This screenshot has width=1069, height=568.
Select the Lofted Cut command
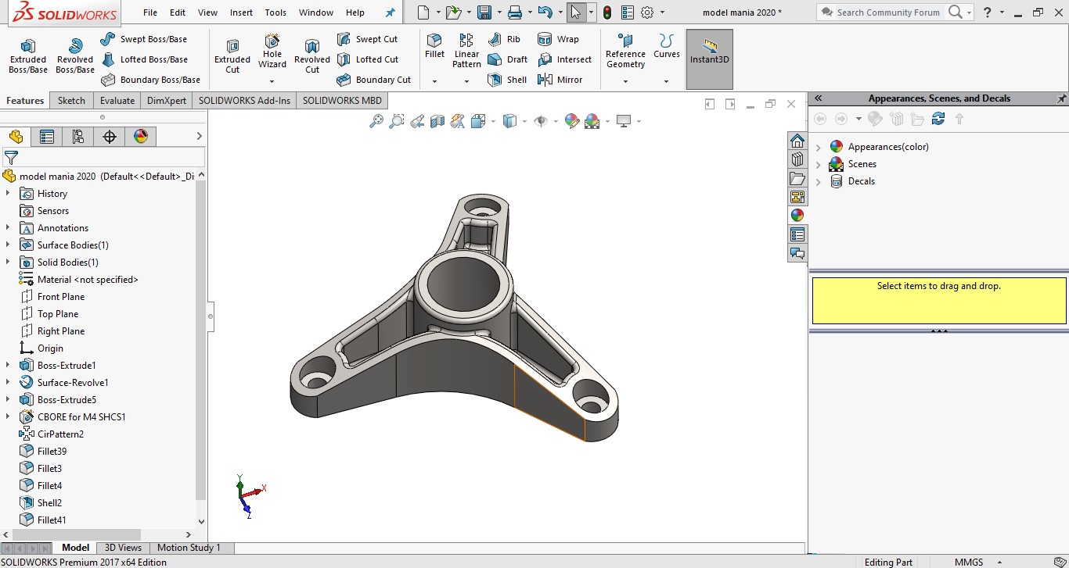point(367,59)
